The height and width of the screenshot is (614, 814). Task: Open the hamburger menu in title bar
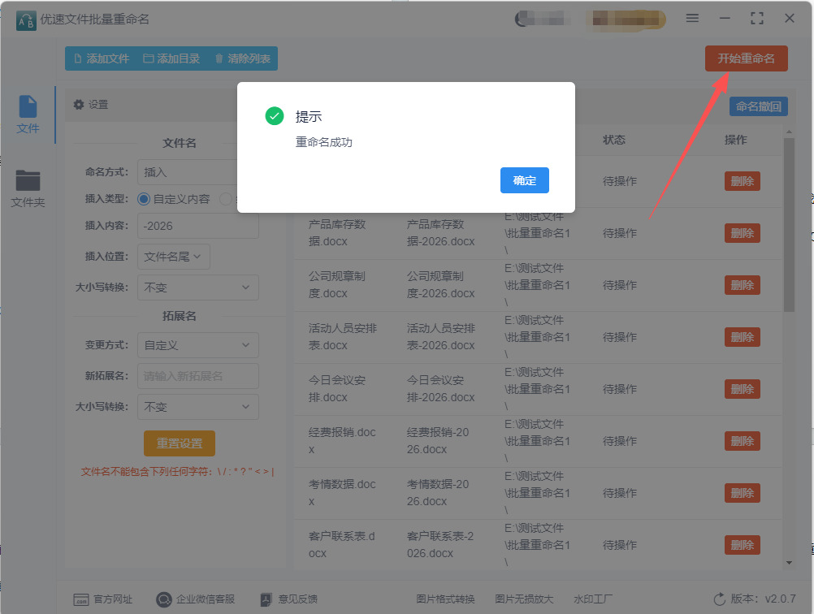click(692, 18)
